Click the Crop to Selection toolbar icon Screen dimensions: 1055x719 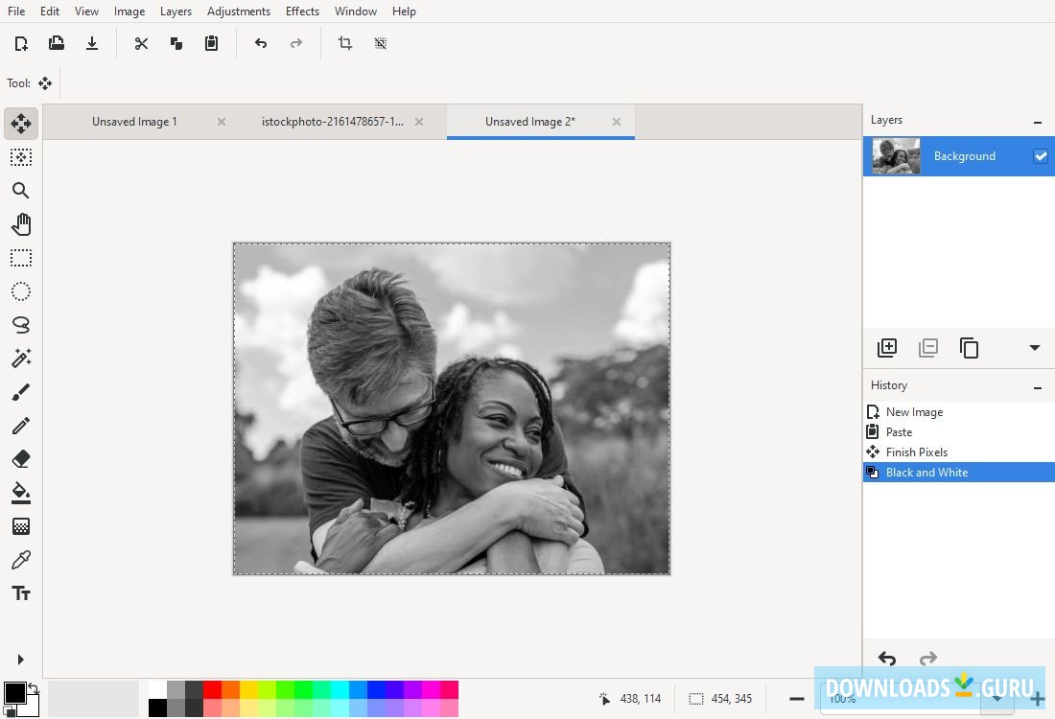(345, 43)
